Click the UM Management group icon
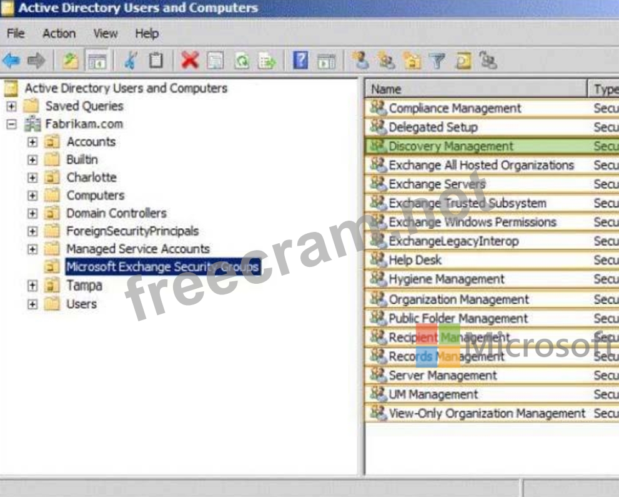The width and height of the screenshot is (619, 497). [x=379, y=394]
